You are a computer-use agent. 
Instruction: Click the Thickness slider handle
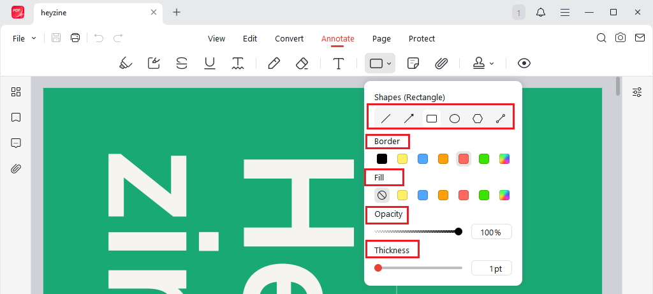tap(378, 268)
